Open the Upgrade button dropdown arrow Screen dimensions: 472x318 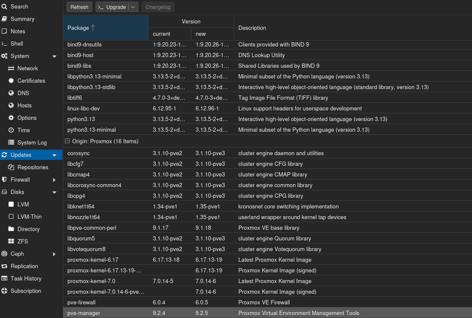tap(133, 7)
